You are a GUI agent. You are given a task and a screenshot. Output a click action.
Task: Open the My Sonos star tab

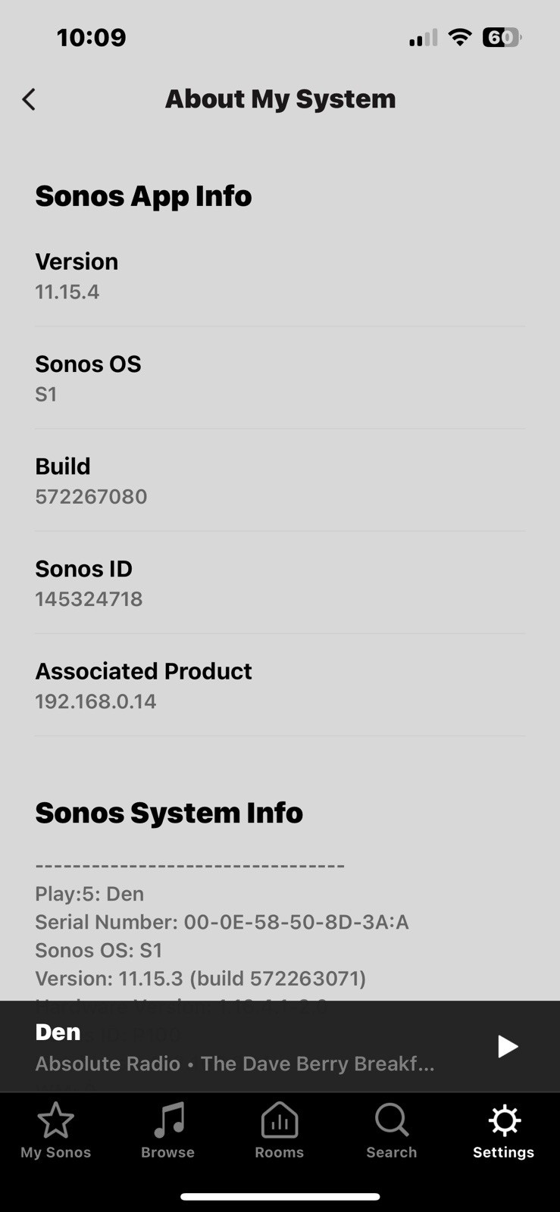[x=55, y=1131]
